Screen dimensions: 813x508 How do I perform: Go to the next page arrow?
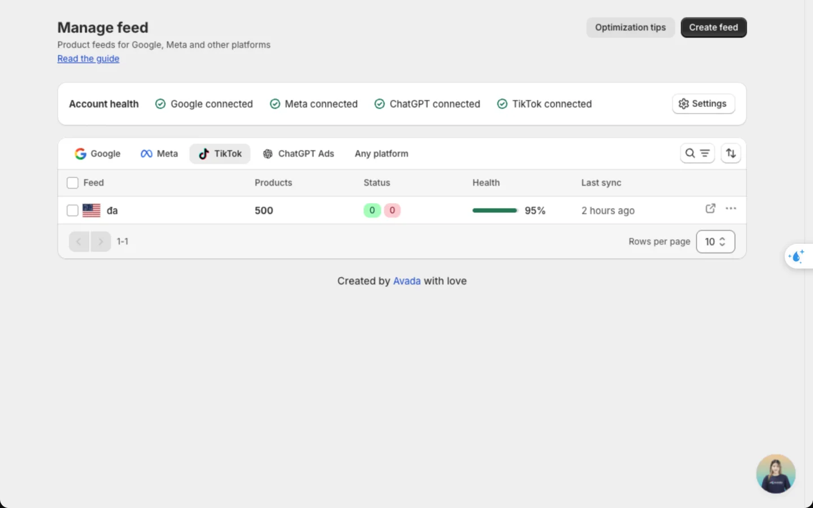(100, 242)
